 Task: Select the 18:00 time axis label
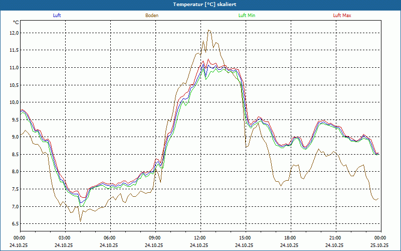point(290,238)
